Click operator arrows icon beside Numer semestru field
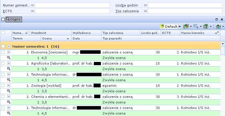 (x=33, y=5)
